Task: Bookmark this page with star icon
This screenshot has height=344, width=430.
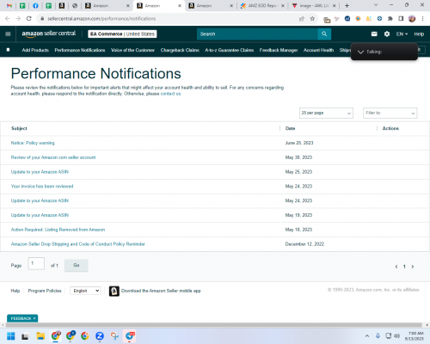Action: point(312,19)
